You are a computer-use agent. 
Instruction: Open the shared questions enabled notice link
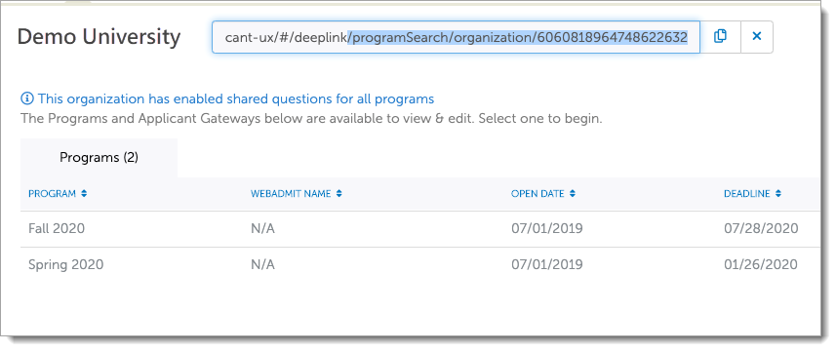[x=236, y=99]
